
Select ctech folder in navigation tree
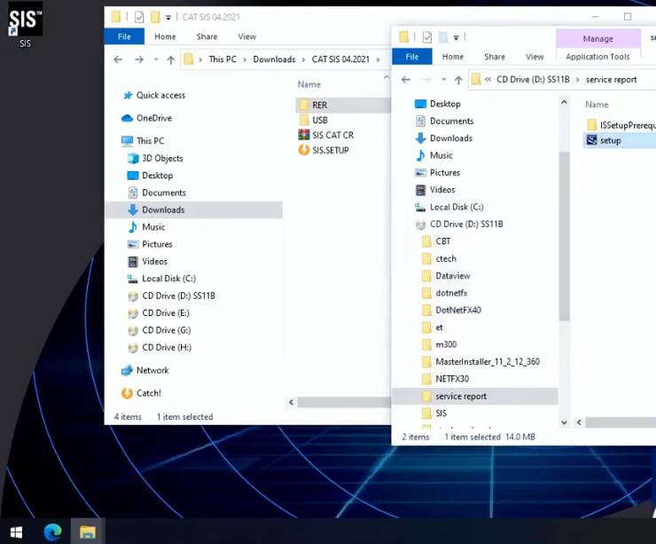click(439, 258)
